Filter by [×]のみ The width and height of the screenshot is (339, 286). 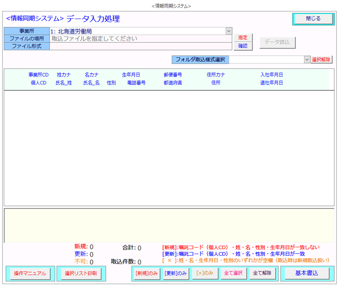click(204, 273)
